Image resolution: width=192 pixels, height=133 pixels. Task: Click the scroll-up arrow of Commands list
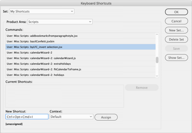point(157,34)
